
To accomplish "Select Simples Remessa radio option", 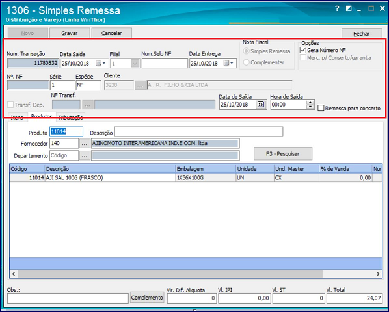I will [x=246, y=51].
